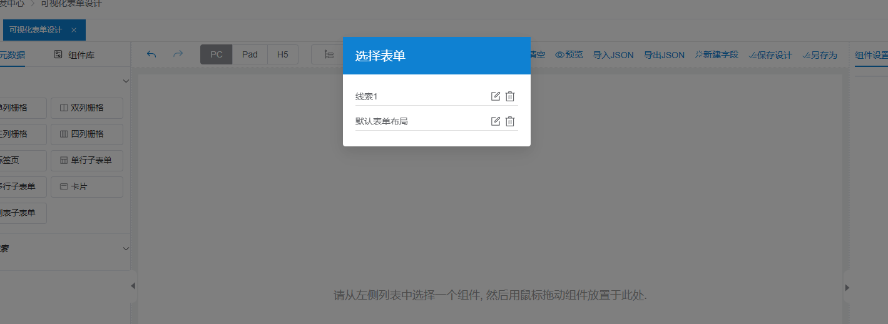Click the 预览 preview button

[x=569, y=55]
